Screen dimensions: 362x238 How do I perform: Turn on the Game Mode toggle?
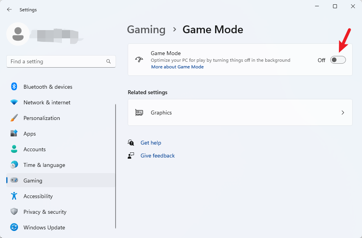(x=338, y=60)
